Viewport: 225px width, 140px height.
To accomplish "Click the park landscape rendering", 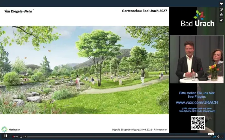I will point(84,70).
